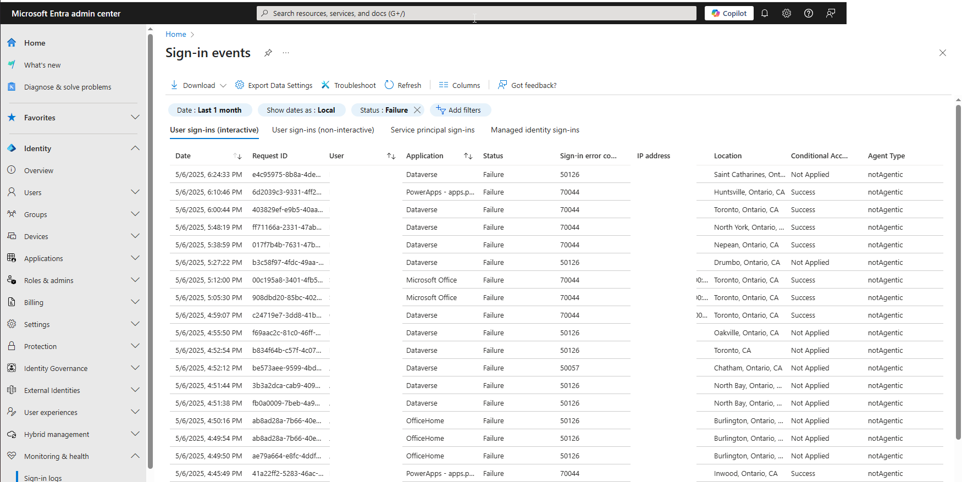The width and height of the screenshot is (962, 482).
Task: Click the Home breadcrumb link
Action: click(x=176, y=34)
